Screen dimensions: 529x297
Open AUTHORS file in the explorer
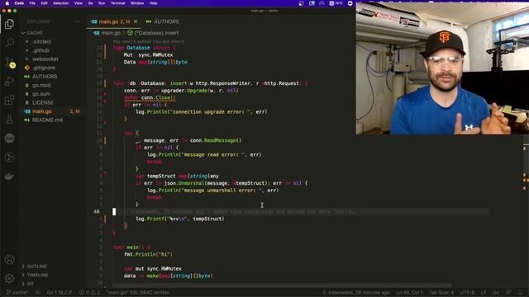(x=45, y=77)
